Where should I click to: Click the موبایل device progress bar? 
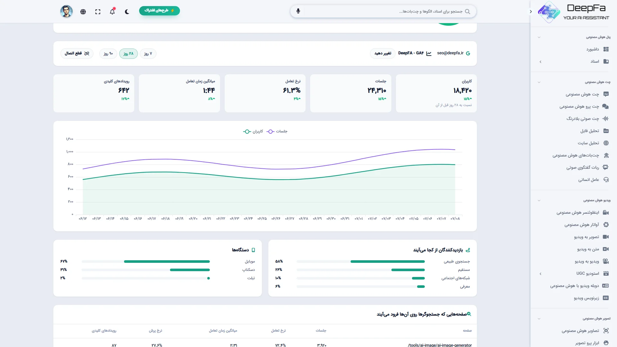click(146, 262)
